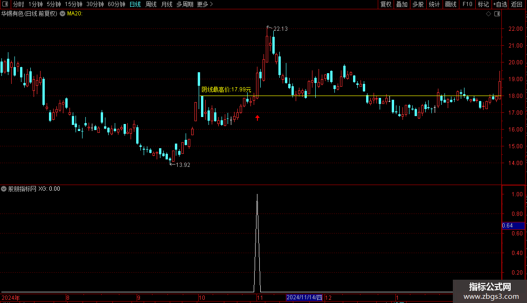The width and height of the screenshot is (527, 303).
Task: Click the 标记 mark button
Action: click(483, 4)
